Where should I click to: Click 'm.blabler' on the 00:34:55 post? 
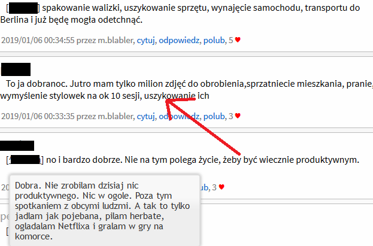click(116, 40)
